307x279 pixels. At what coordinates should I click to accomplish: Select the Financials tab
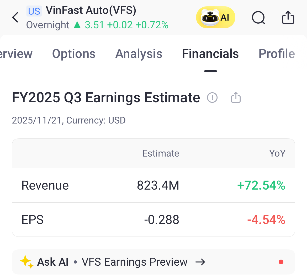210,54
